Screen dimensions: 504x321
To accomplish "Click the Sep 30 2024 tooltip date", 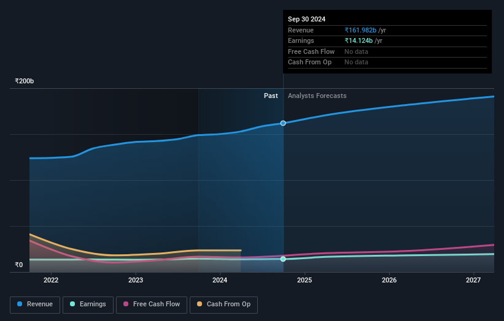I will coord(307,19).
